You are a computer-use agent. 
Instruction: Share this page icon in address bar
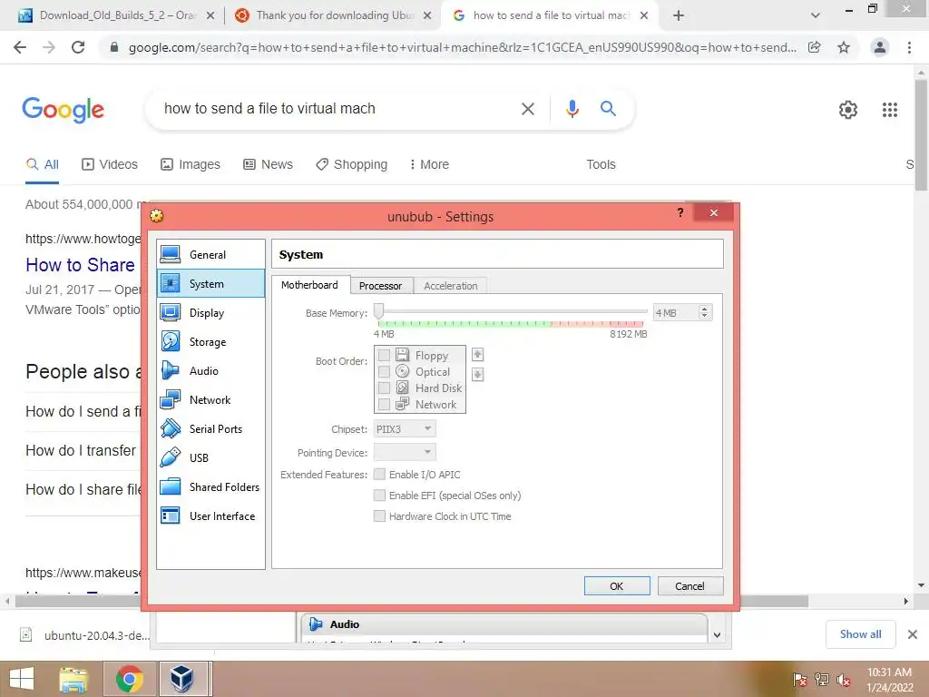pyautogui.click(x=815, y=47)
